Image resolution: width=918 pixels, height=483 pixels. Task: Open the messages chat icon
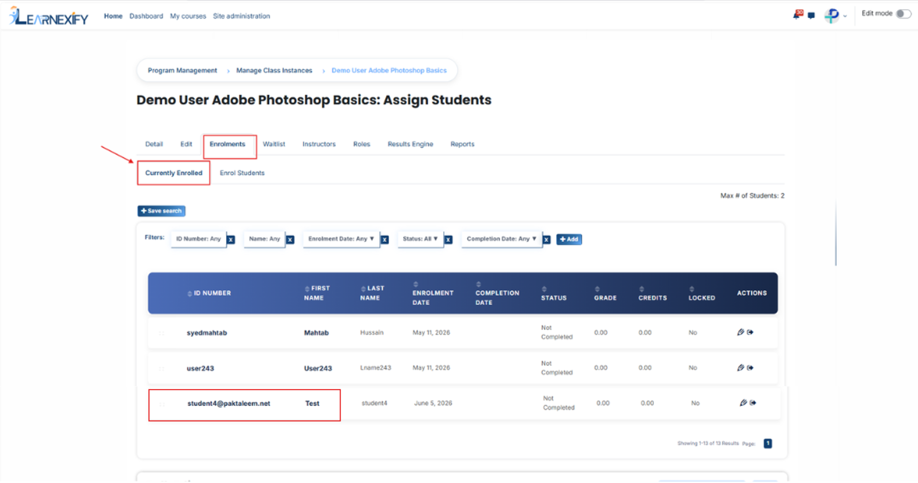tap(811, 15)
